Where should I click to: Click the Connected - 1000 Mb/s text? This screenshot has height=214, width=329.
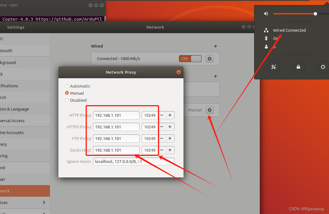tap(118, 59)
